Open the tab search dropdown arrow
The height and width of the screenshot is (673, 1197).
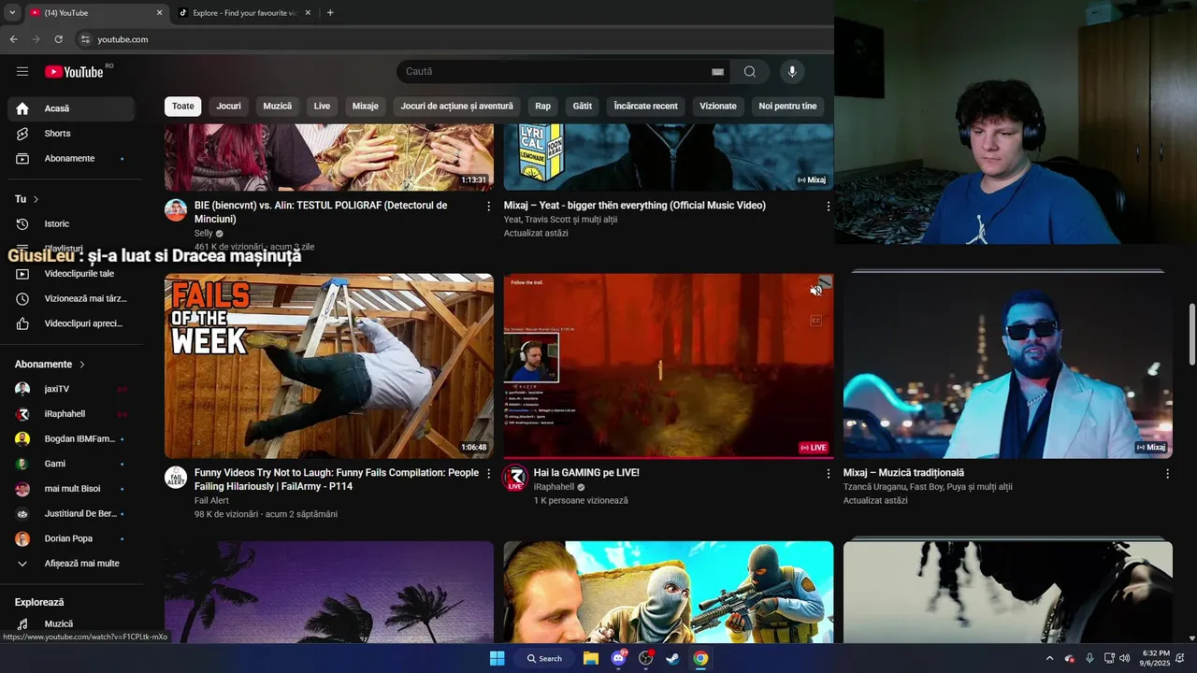click(12, 13)
